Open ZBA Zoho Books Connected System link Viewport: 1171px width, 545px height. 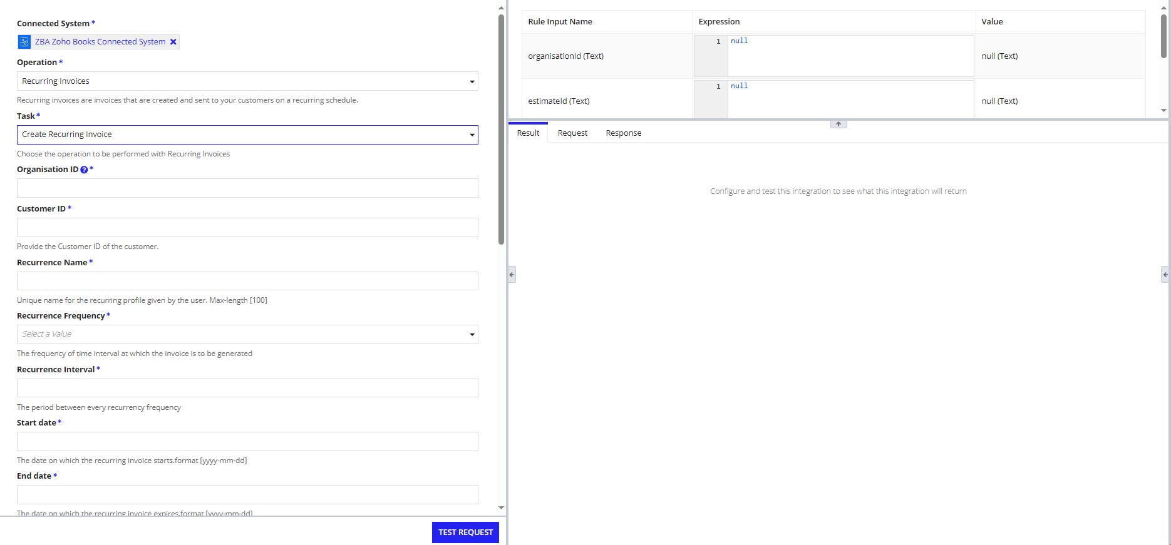point(100,42)
